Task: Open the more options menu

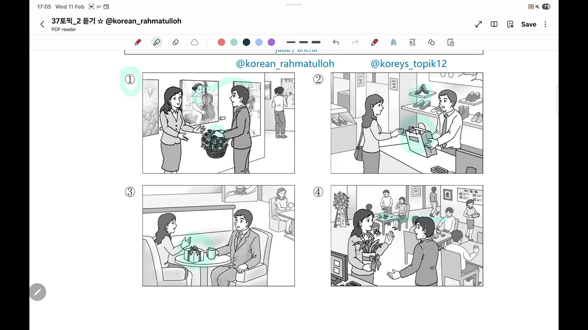Action: pos(545,24)
